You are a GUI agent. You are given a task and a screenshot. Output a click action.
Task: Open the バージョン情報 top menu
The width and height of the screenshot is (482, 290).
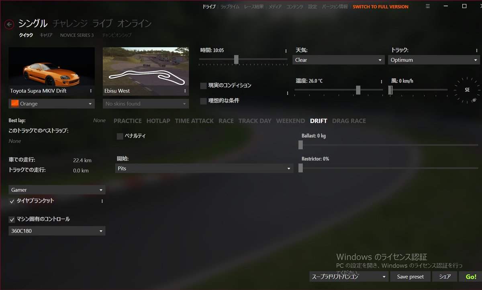pos(335,7)
